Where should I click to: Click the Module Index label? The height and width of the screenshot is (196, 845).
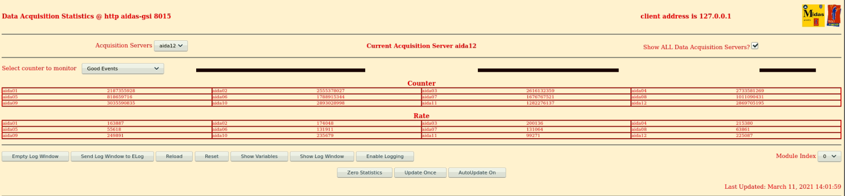click(x=796, y=156)
